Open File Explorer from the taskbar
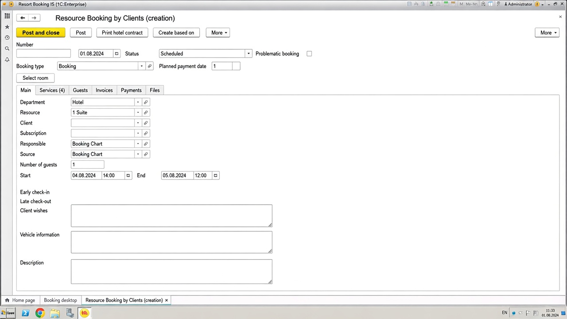 click(x=55, y=313)
